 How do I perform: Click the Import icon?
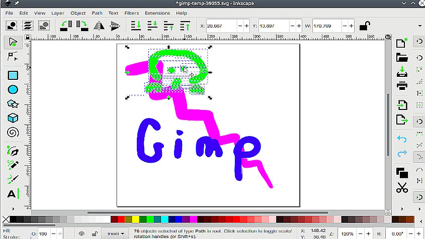[402, 105]
